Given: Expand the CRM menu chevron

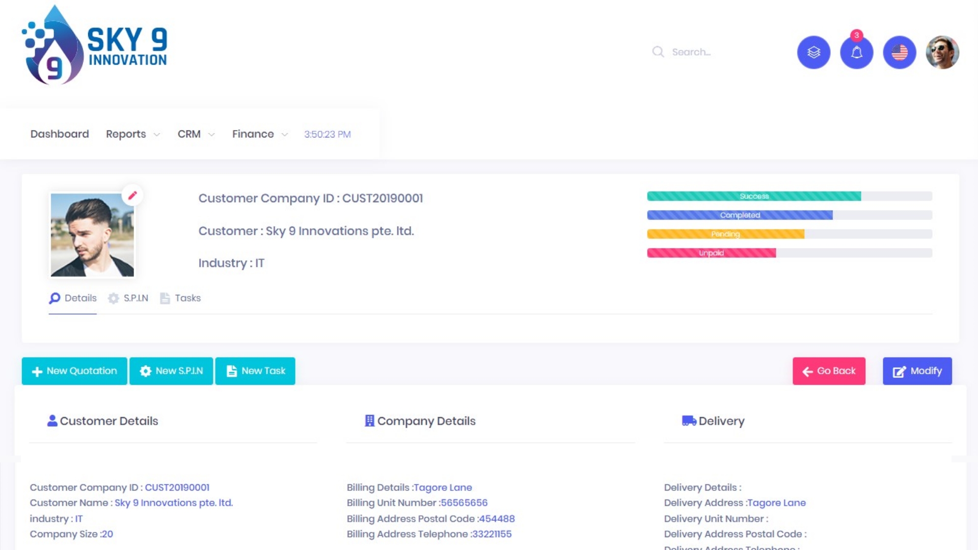Looking at the screenshot, I should pos(211,135).
